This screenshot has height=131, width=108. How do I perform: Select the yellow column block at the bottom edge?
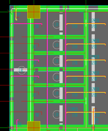(x=34, y=126)
